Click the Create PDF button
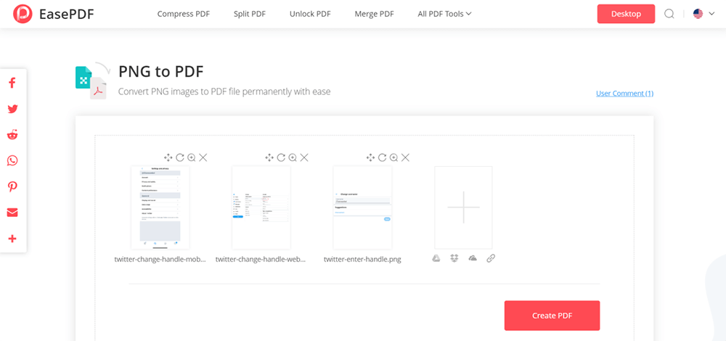 (552, 316)
